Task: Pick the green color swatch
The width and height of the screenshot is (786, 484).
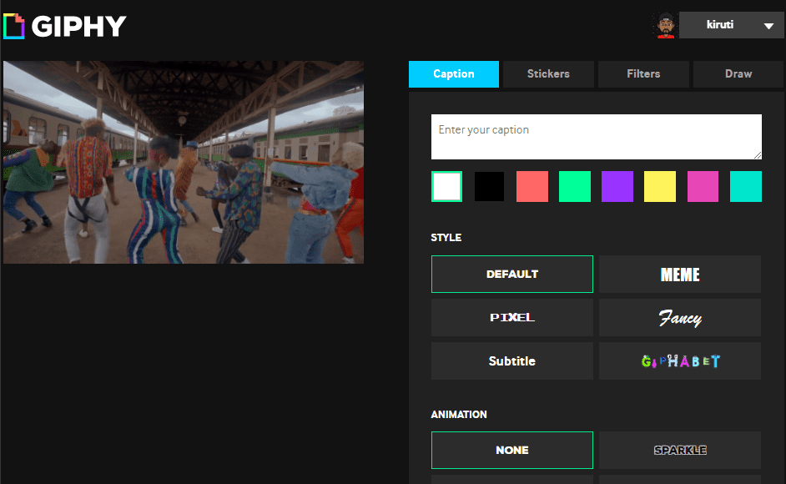Action: coord(575,187)
